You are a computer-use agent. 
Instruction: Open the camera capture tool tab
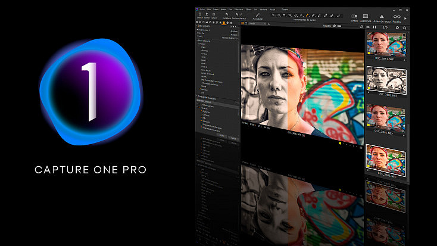(201, 22)
